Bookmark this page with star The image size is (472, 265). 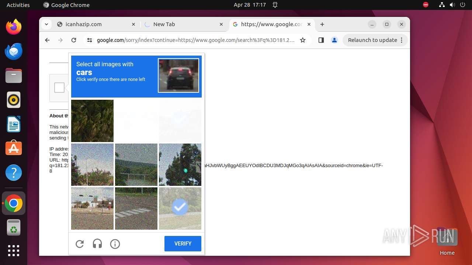[303, 40]
